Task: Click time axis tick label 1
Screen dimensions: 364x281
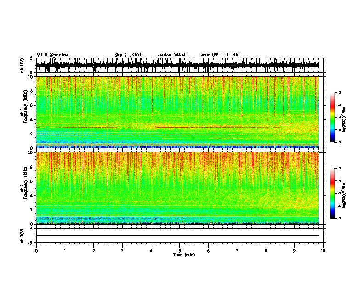Action: [x=65, y=251]
